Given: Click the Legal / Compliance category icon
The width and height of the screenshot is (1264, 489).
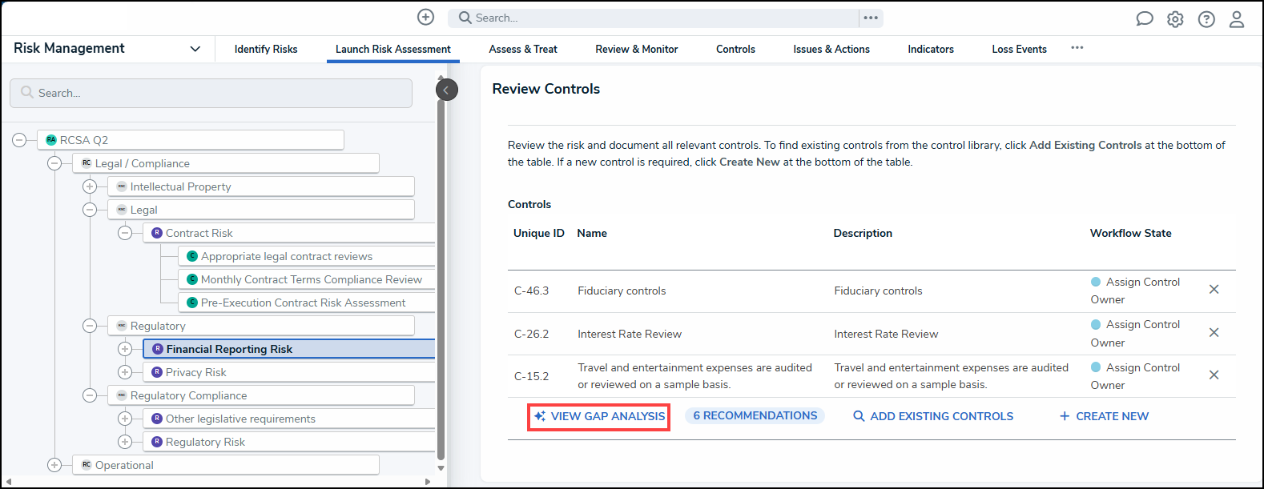Looking at the screenshot, I should tap(87, 163).
